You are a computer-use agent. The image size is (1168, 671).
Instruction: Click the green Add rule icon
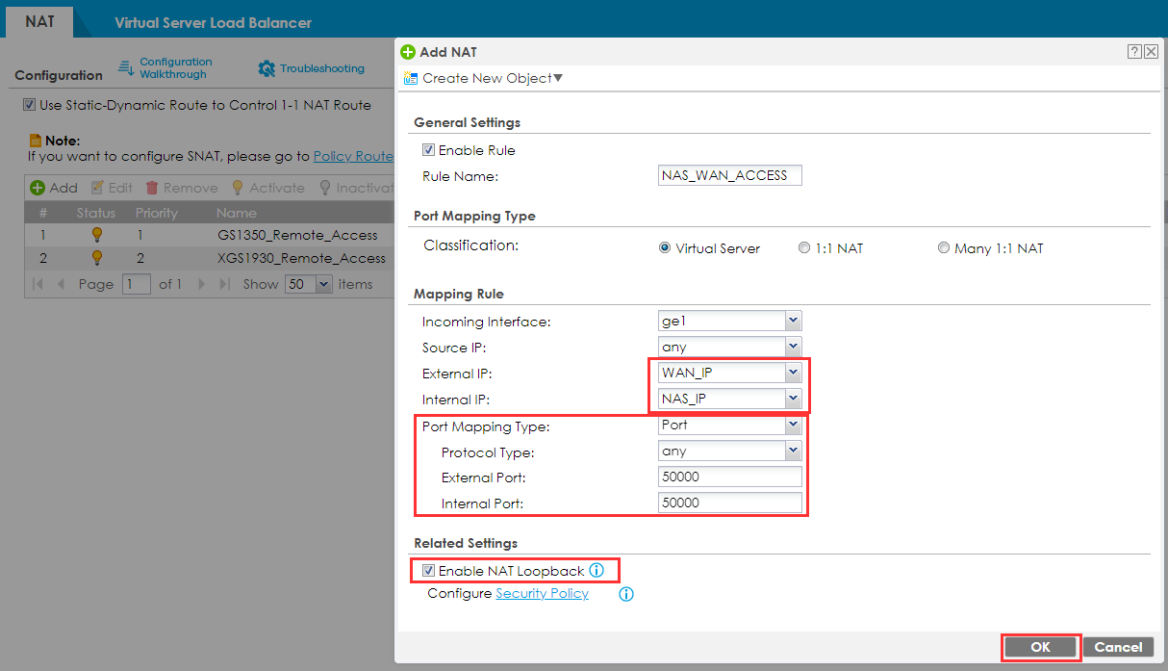pyautogui.click(x=38, y=188)
